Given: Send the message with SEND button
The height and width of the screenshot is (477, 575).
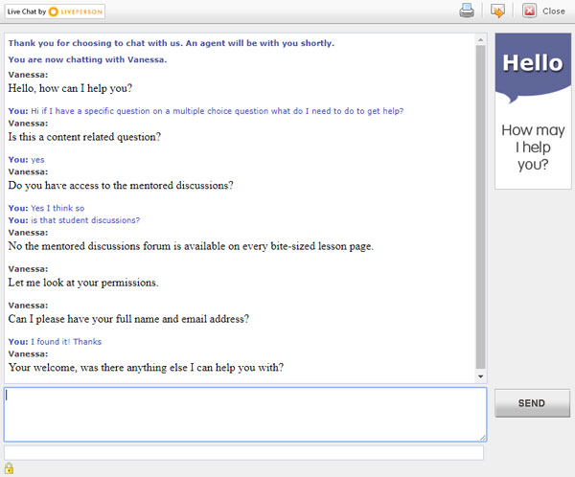Looking at the screenshot, I should (532, 403).
